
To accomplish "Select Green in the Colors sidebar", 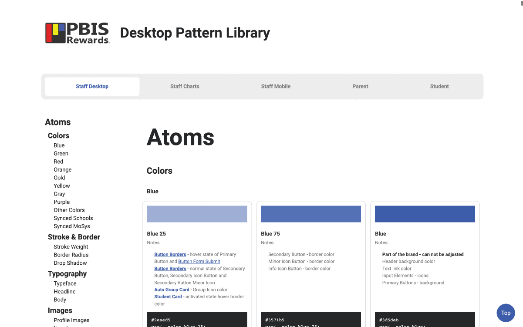I will [61, 153].
